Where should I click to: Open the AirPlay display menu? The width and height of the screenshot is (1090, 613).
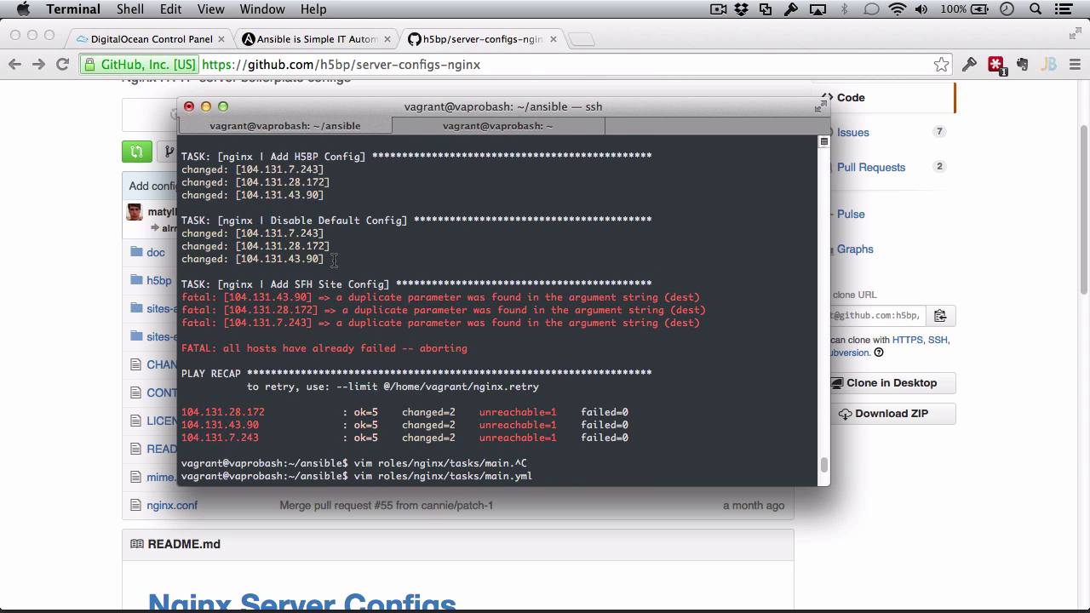[x=817, y=9]
